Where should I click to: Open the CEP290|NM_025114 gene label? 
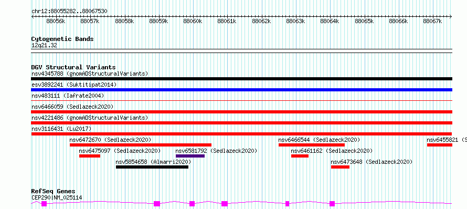tap(57, 197)
